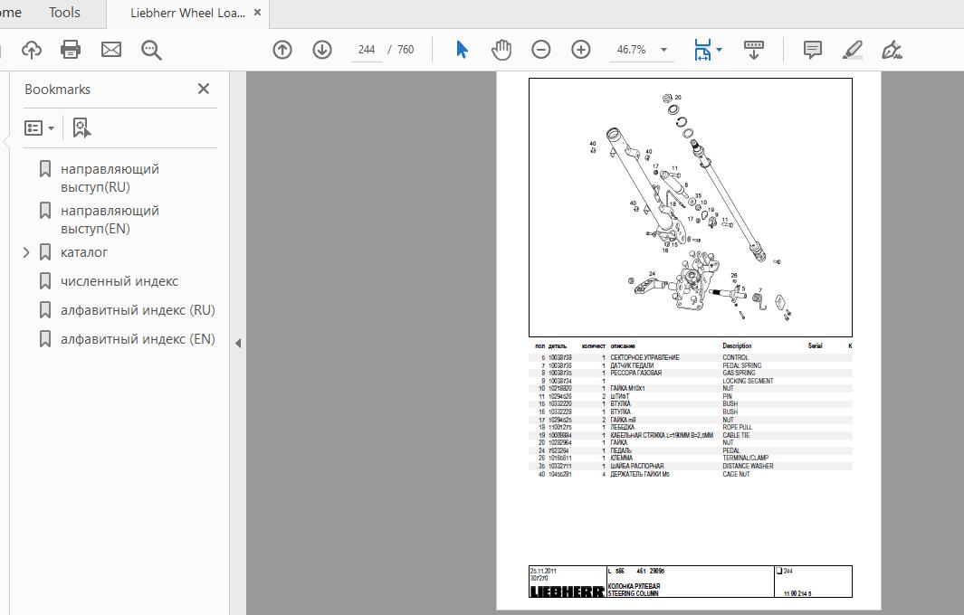The width and height of the screenshot is (964, 615).
Task: Collapse the navigation pane arrow
Action: 238,344
